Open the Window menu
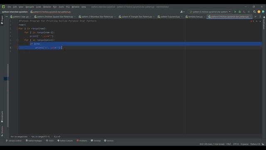The width and height of the screenshot is (266, 150). coord(76,7)
